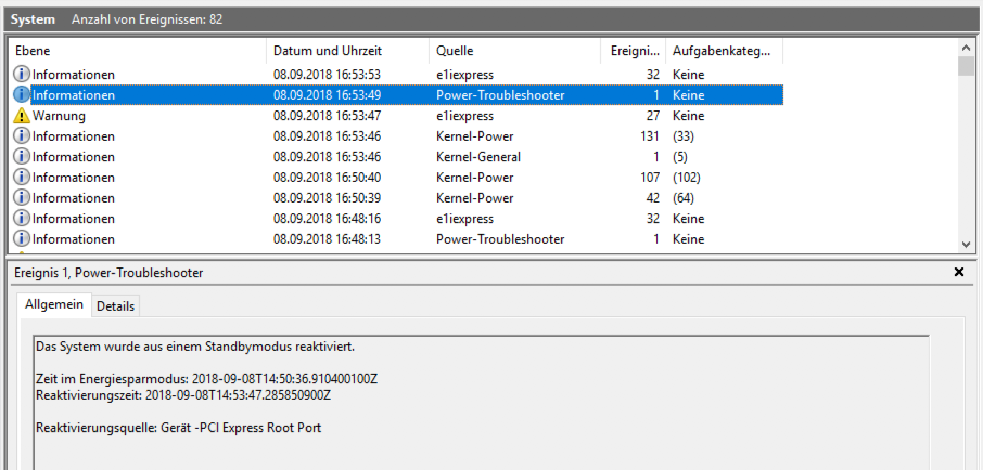Viewport: 983px width, 470px height.
Task: Select the Allgemein tab
Action: coord(54,304)
